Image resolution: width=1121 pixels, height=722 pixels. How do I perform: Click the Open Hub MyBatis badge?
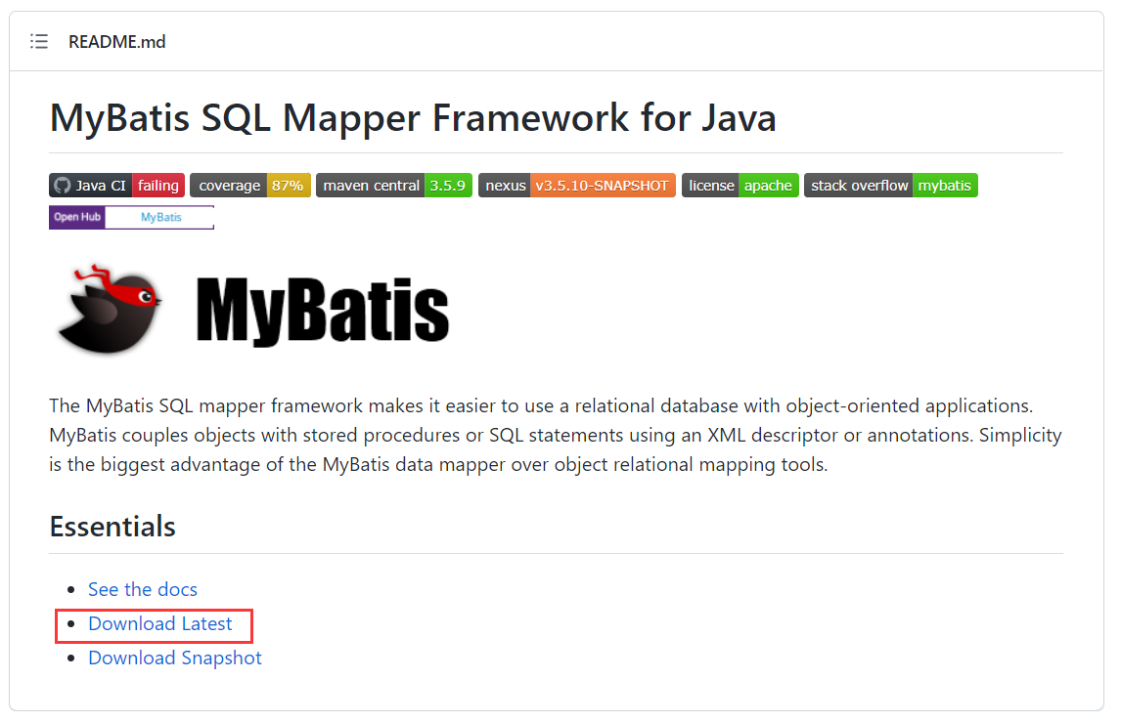pyautogui.click(x=131, y=217)
